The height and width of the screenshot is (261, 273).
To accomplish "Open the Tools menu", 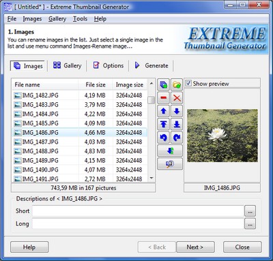I will point(80,19).
